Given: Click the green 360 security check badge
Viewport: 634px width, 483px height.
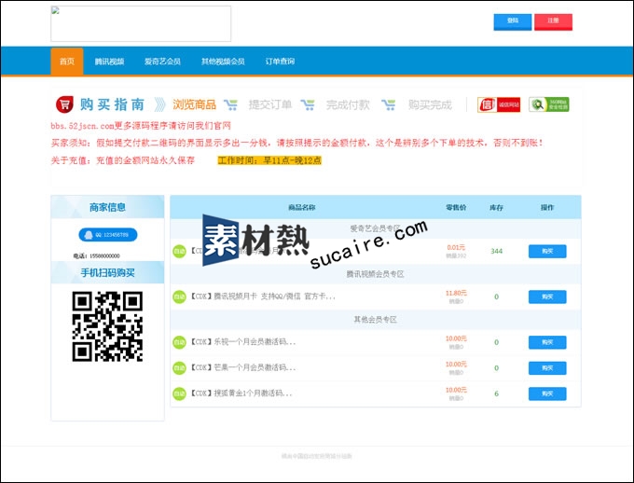Looking at the screenshot, I should tap(548, 104).
